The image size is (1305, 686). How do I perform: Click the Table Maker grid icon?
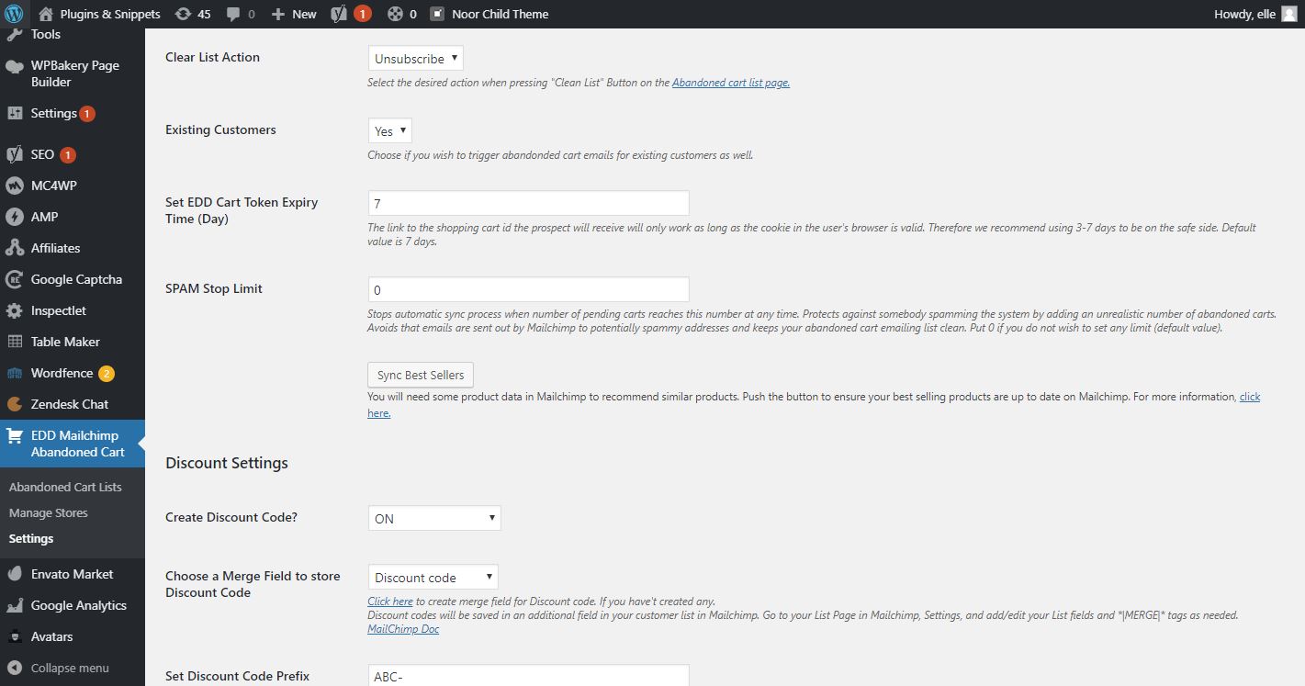click(14, 342)
